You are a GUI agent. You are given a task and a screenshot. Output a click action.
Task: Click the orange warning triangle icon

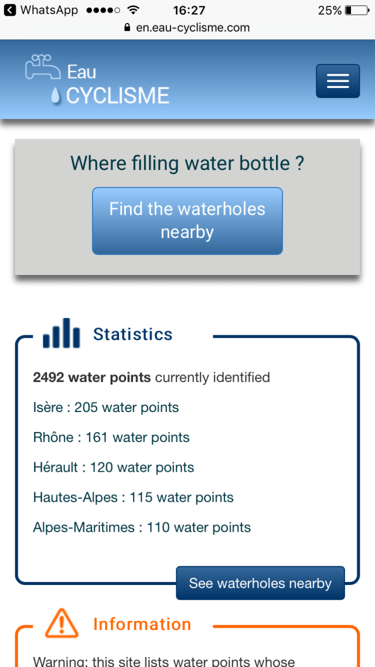(62, 623)
